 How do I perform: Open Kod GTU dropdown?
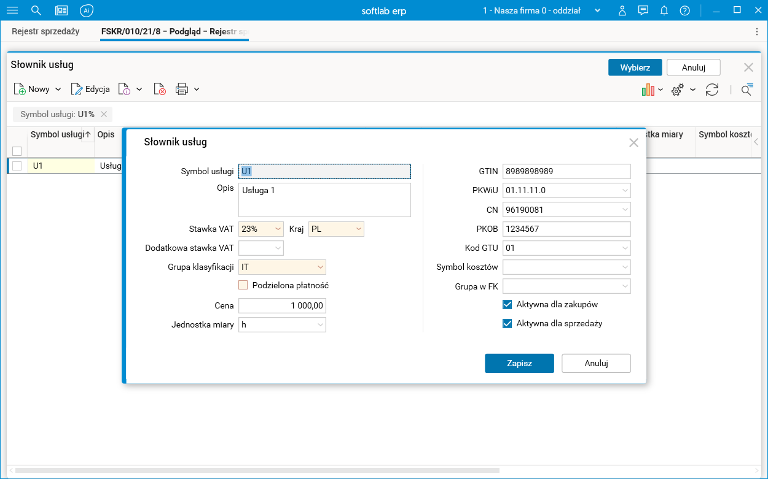coord(625,248)
